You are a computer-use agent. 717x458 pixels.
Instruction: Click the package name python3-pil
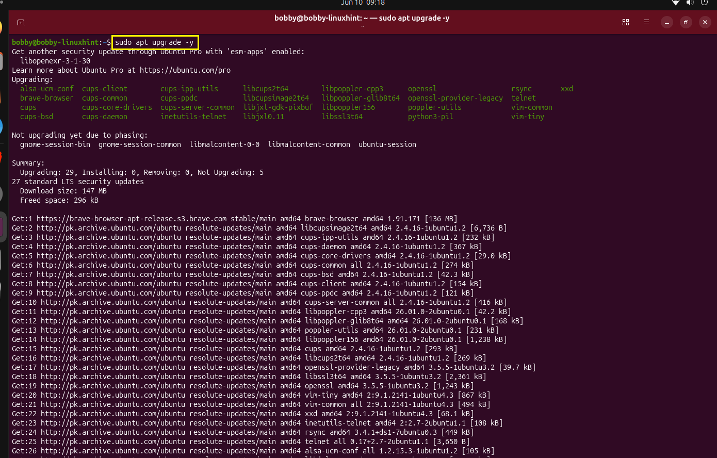(x=431, y=117)
